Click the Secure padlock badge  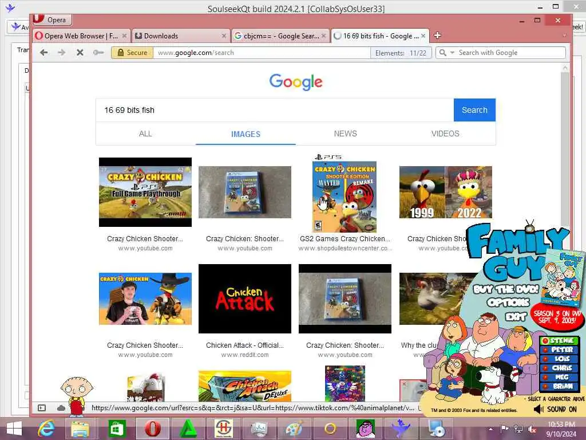point(132,53)
